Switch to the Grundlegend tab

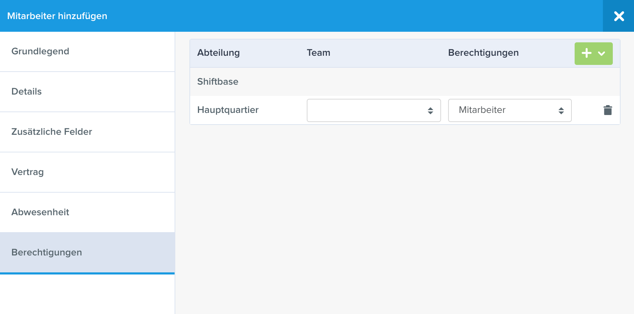[87, 52]
